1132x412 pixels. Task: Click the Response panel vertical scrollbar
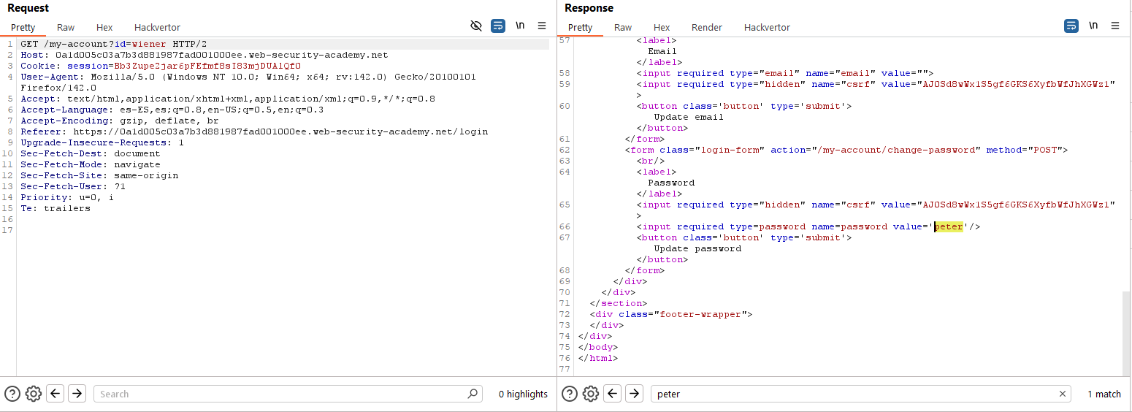pos(1127,332)
